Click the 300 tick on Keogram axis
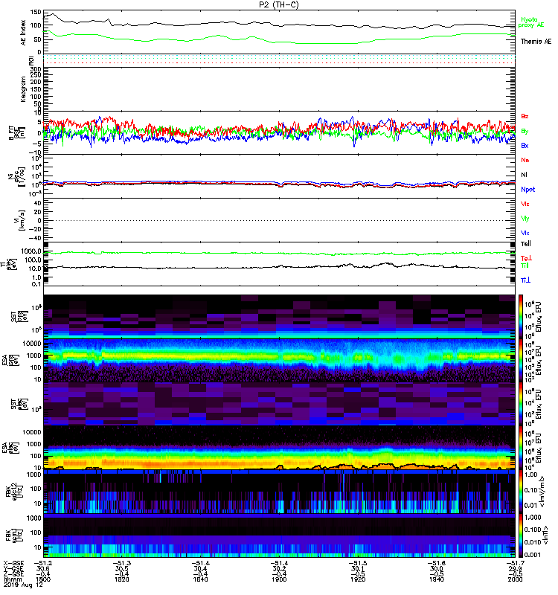This screenshot has height=595, width=558. point(36,69)
